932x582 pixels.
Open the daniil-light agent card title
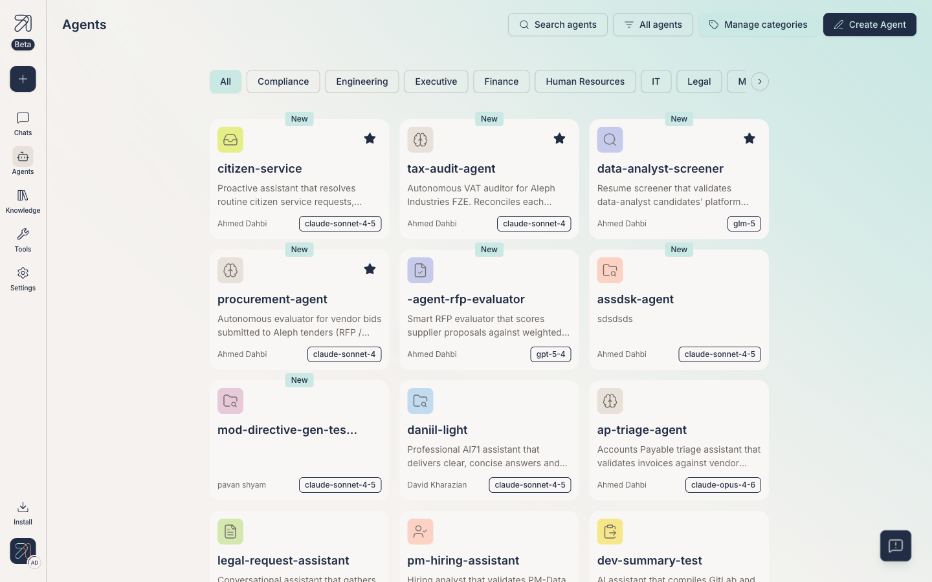pos(438,430)
